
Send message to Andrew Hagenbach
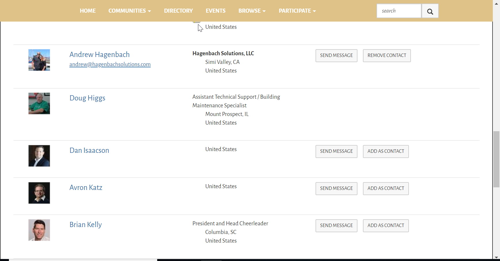coord(336,56)
